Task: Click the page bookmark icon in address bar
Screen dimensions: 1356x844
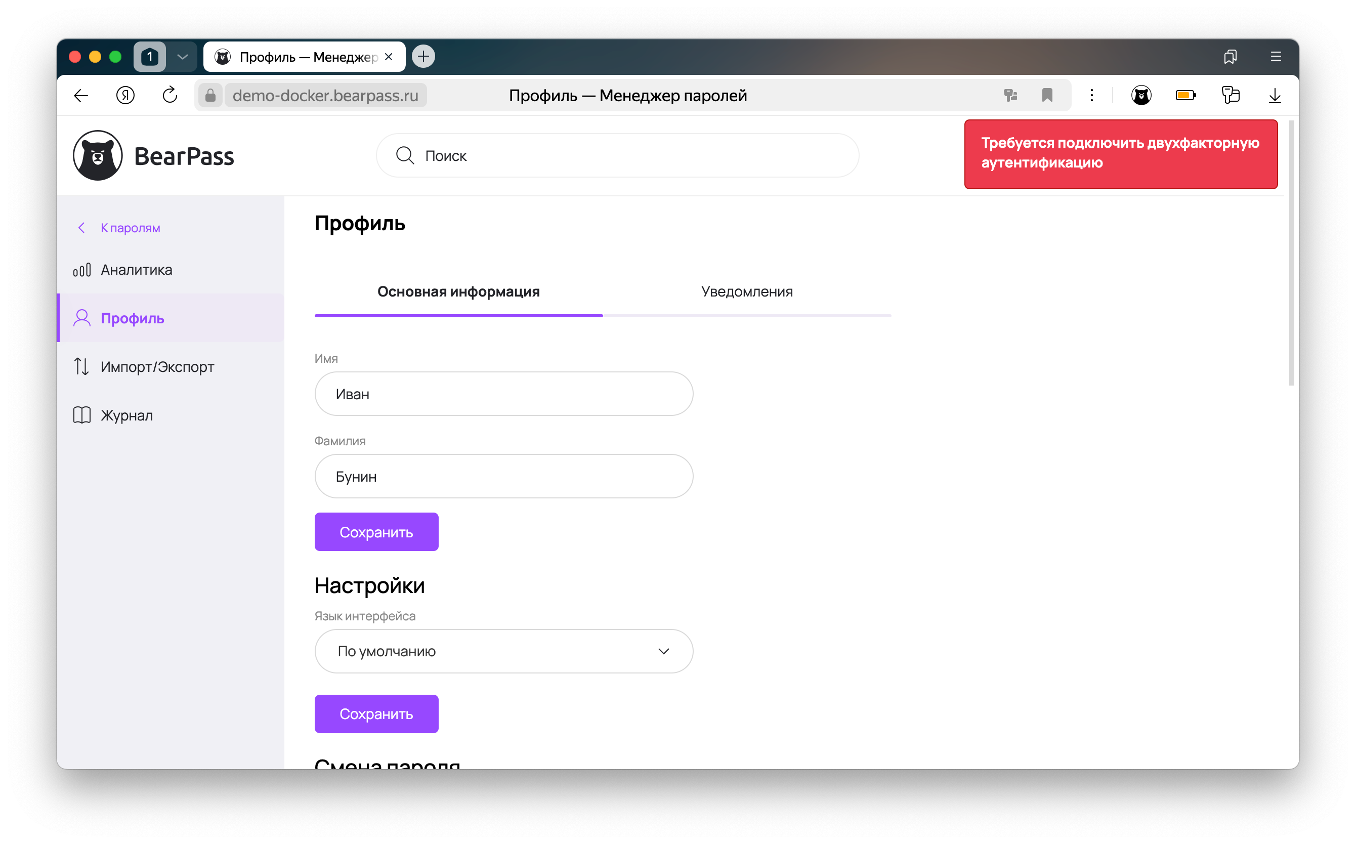Action: 1047,96
